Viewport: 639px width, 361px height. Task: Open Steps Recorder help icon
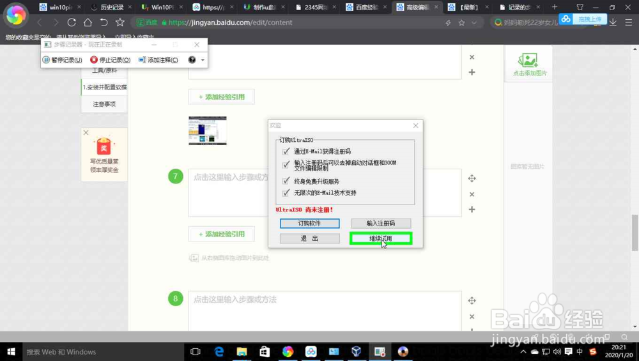pyautogui.click(x=192, y=60)
